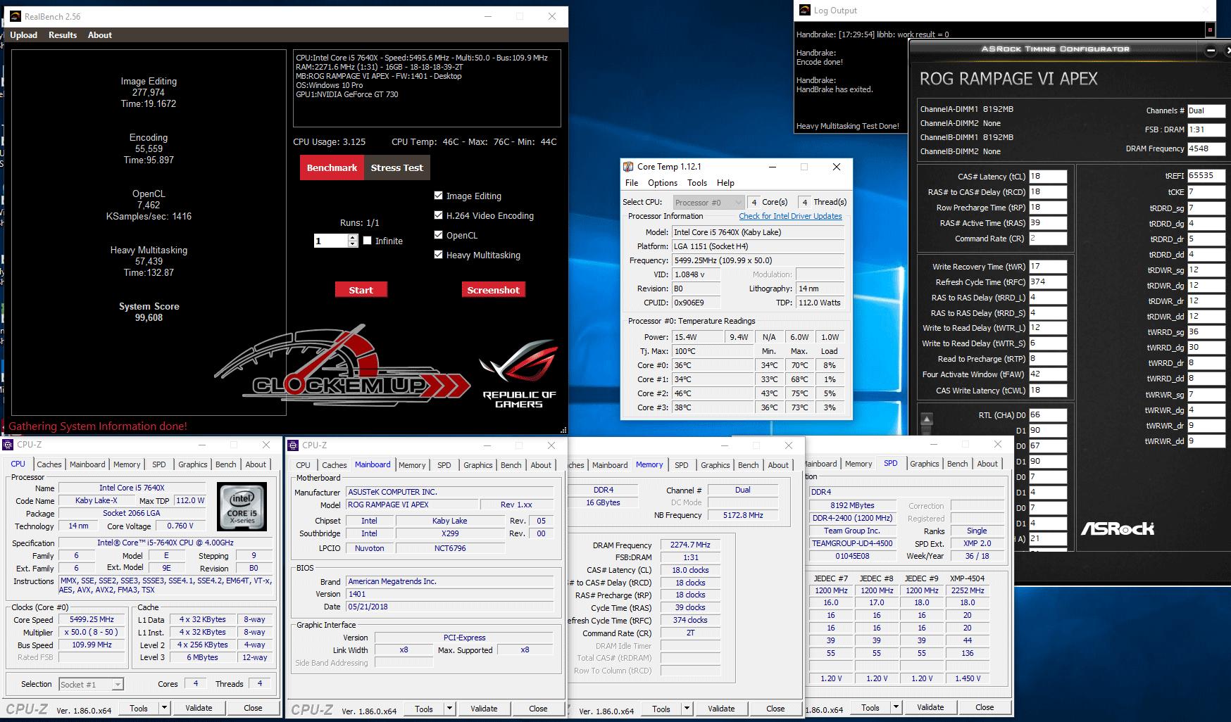The width and height of the screenshot is (1231, 722).
Task: Enable the Infinite runs checkbox
Action: tap(368, 241)
